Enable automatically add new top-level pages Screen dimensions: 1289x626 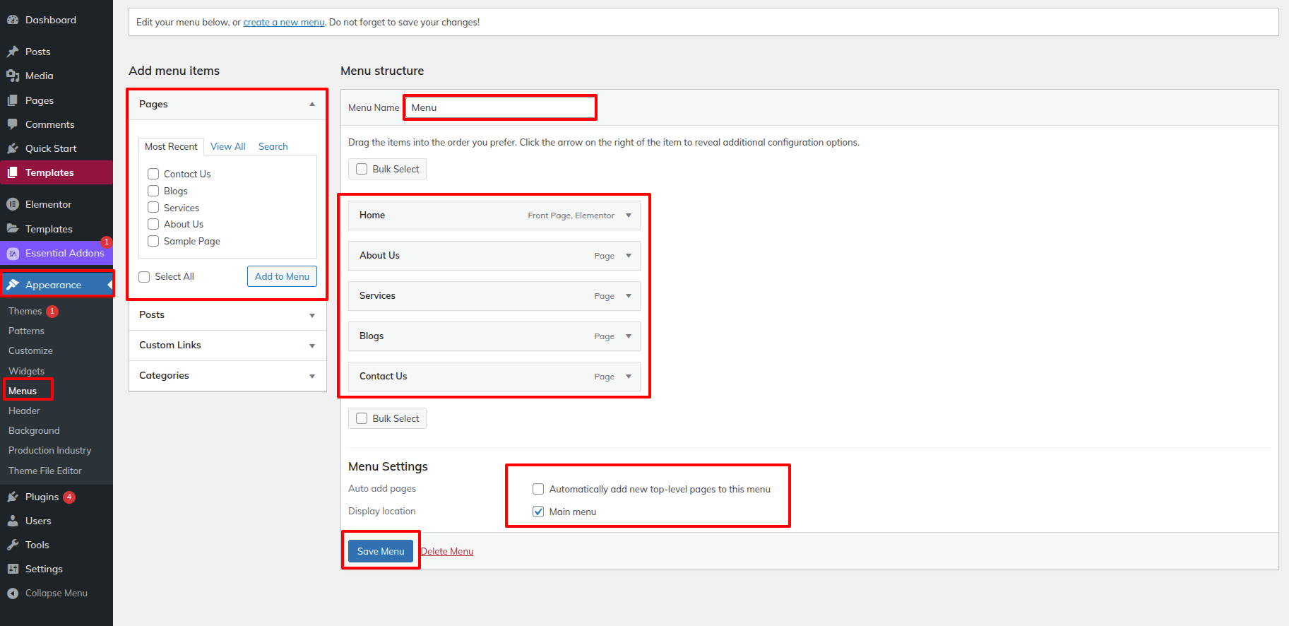(x=538, y=489)
